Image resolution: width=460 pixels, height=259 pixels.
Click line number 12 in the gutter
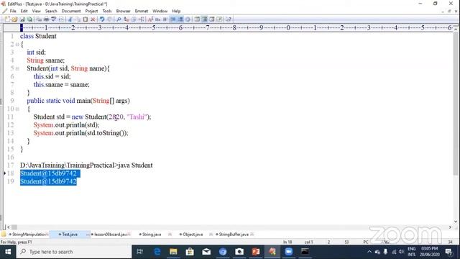tap(11, 125)
